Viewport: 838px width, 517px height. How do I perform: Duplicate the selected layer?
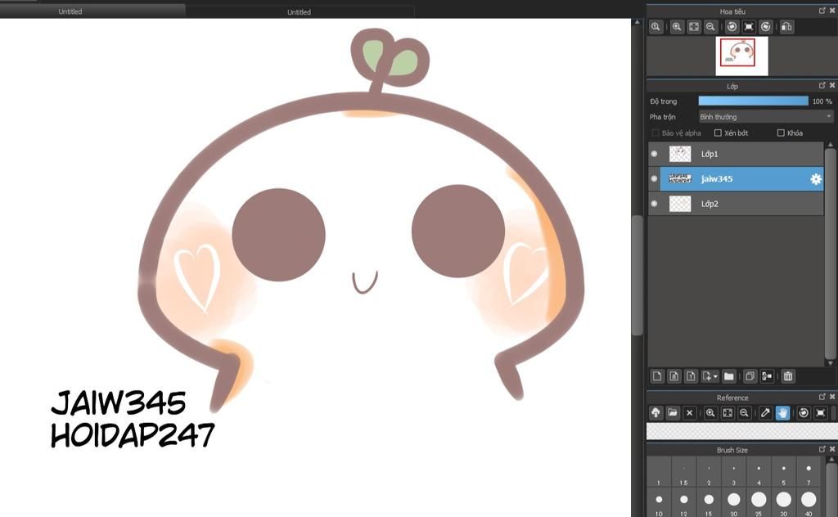click(750, 376)
